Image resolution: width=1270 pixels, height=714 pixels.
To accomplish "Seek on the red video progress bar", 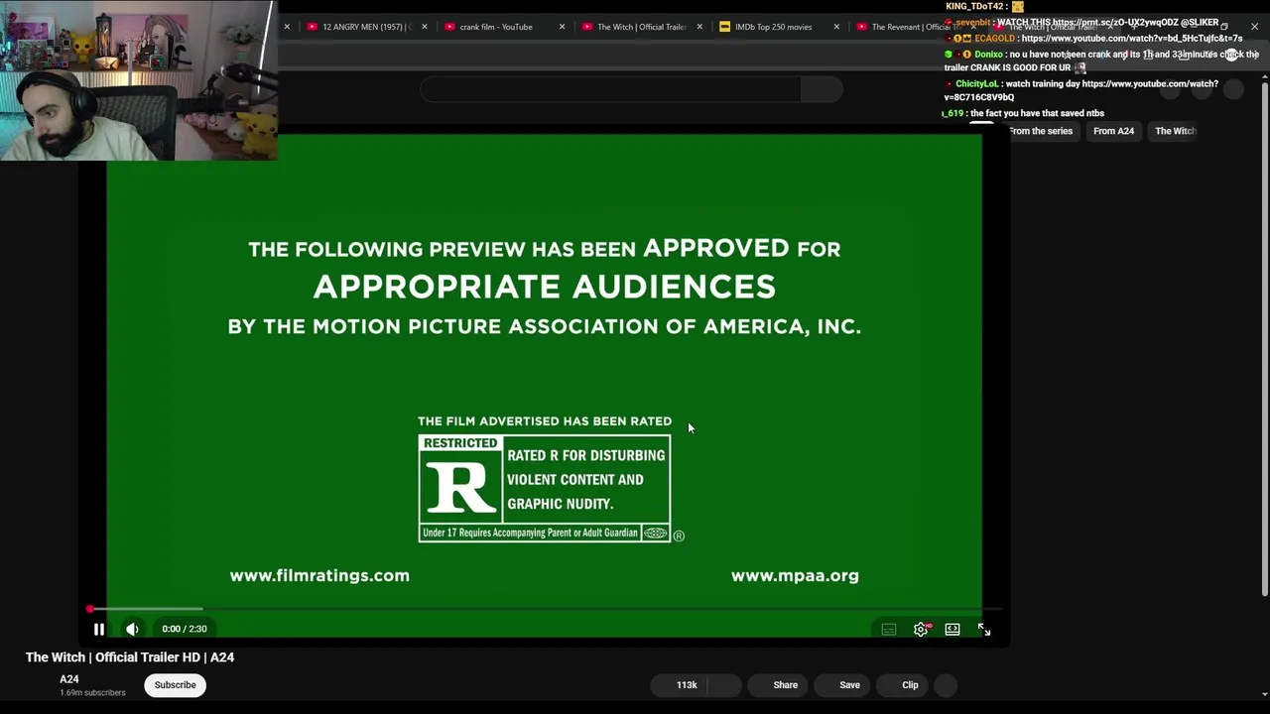I will coord(545,609).
